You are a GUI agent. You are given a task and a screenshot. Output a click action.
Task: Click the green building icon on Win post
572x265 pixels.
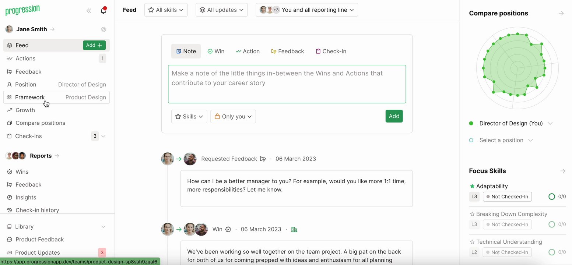pos(294,229)
